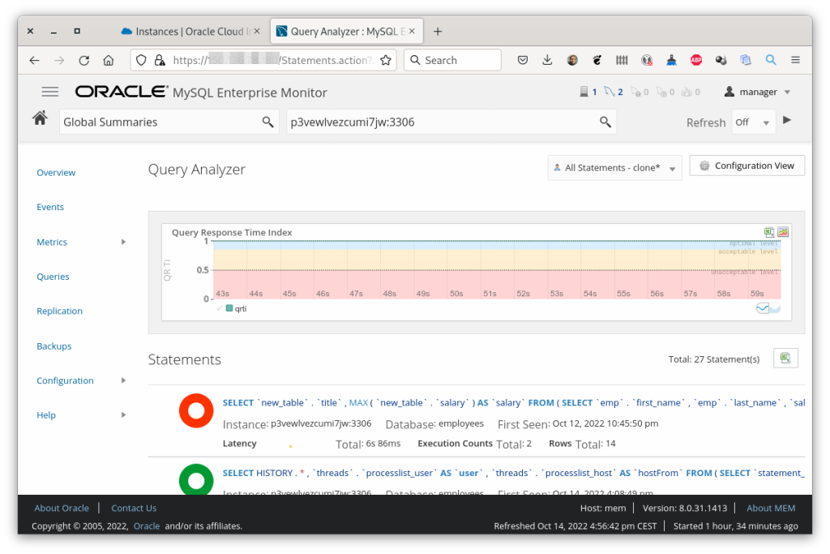Image resolution: width=830 pixels, height=554 pixels.
Task: Click the blue magnifier extension icon
Action: click(x=771, y=60)
